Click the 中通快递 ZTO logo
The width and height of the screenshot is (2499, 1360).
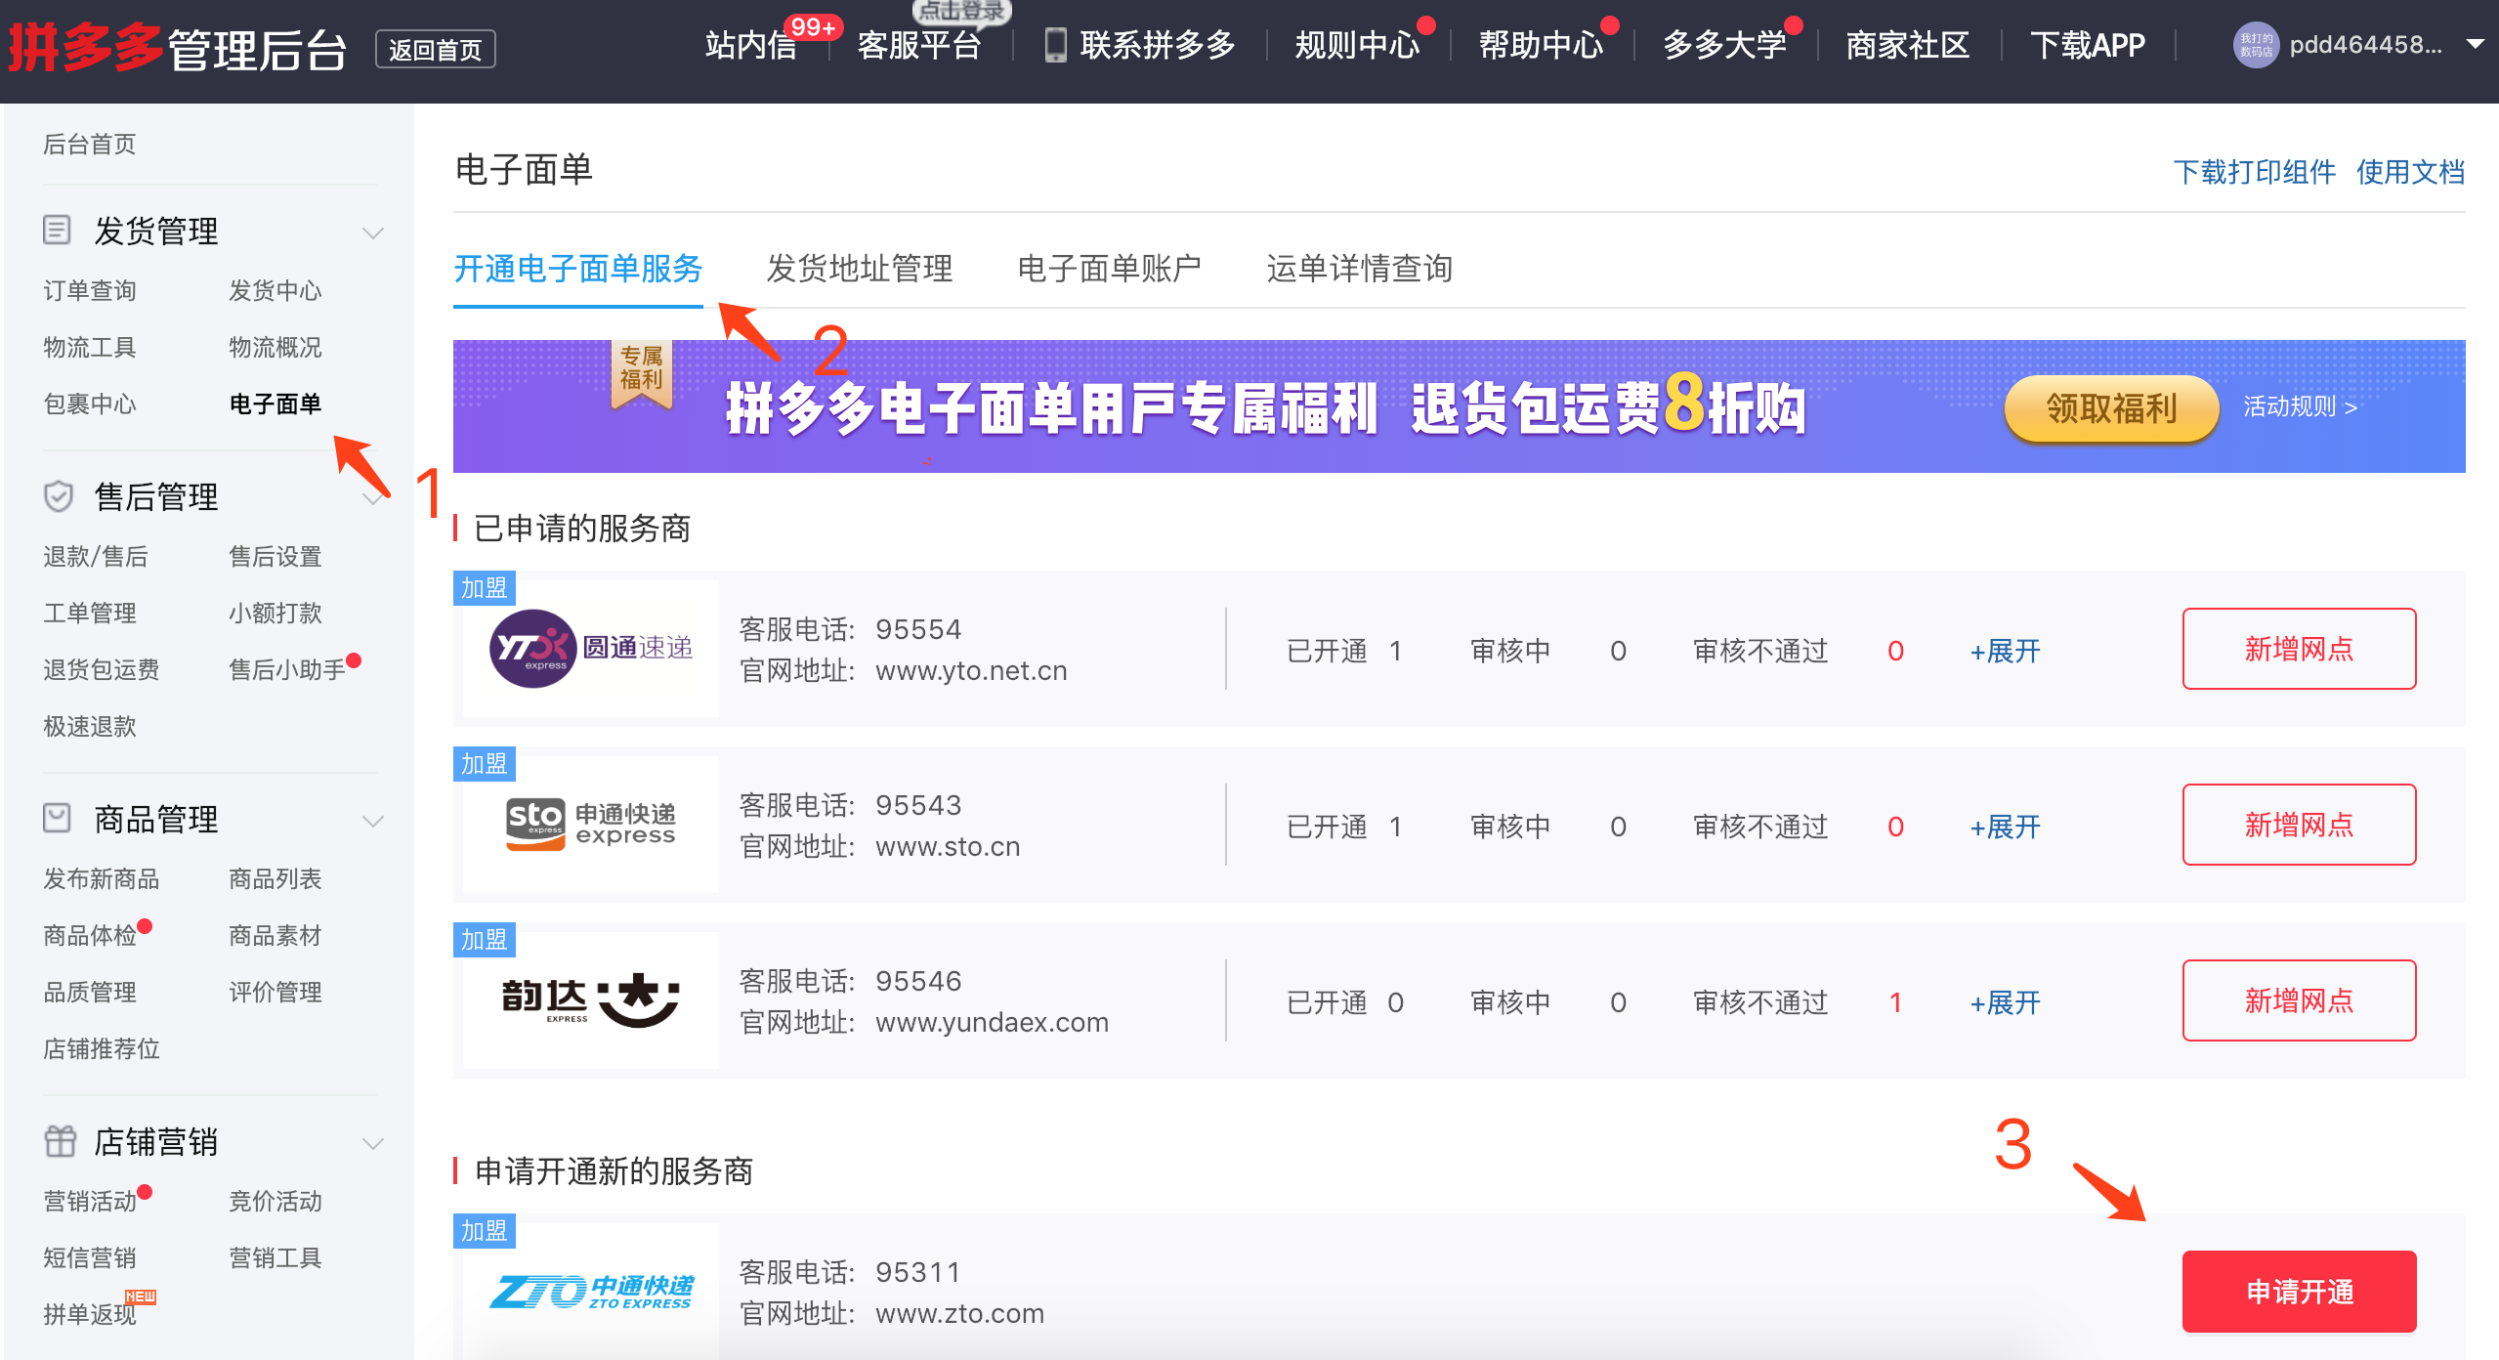(592, 1292)
